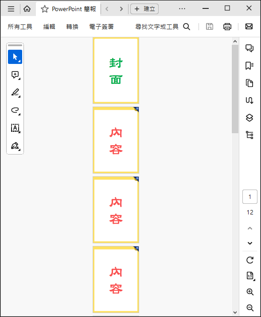The width and height of the screenshot is (261, 317).
Task: Star the PowerPoint 簡報 tab as favorite
Action: coord(45,9)
